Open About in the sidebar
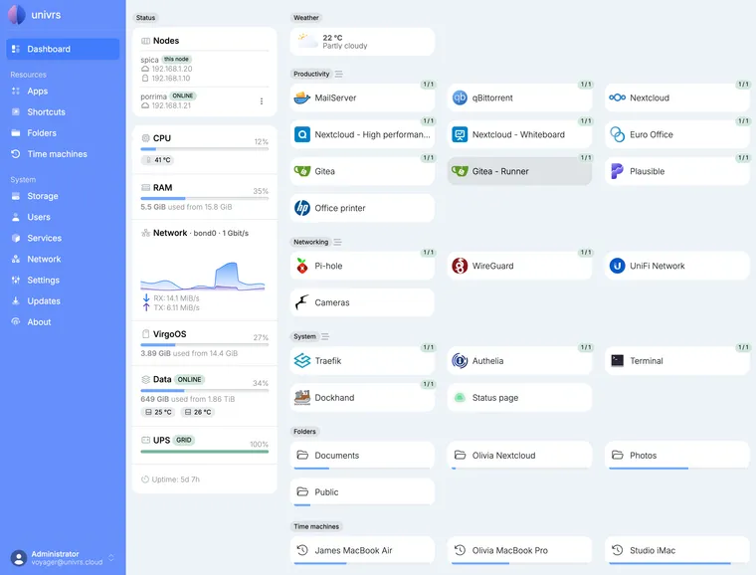756x575 pixels. [63, 322]
